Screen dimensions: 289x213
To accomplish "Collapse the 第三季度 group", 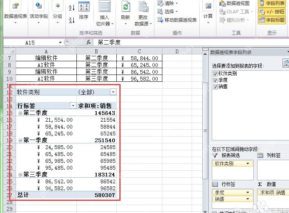I will (x=20, y=175).
